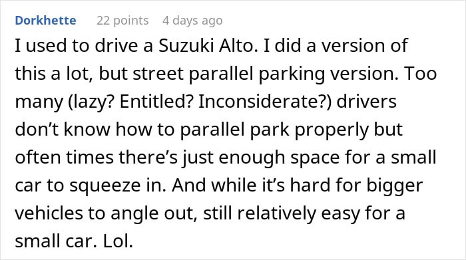Click the closing word Lol.
466x260 pixels.
point(118,241)
